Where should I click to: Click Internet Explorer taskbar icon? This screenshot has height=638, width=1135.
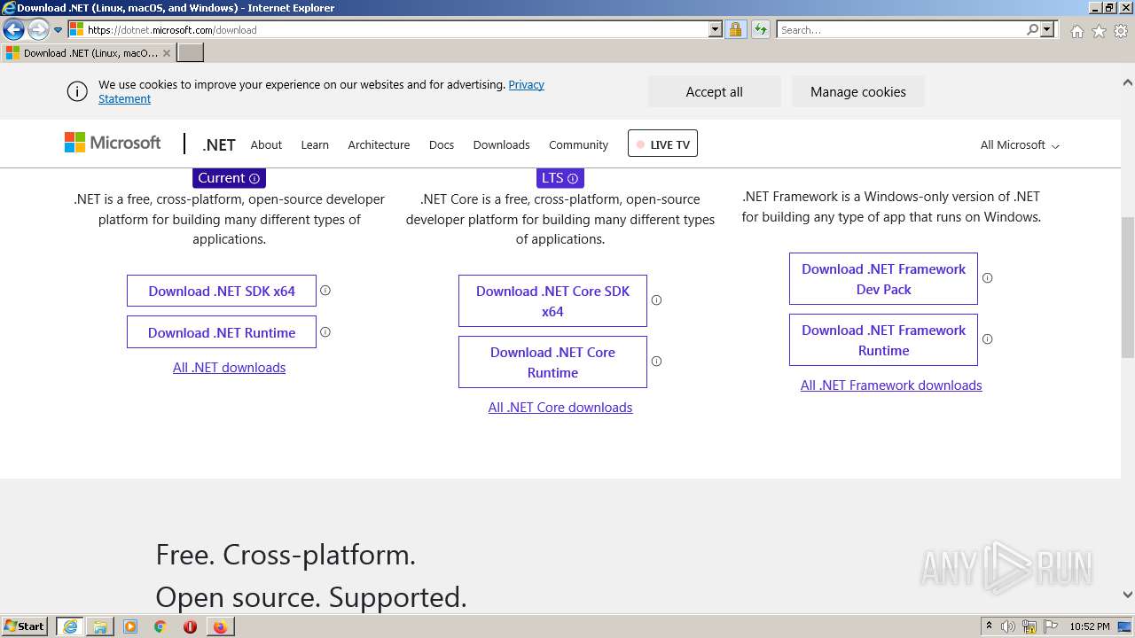tap(69, 626)
